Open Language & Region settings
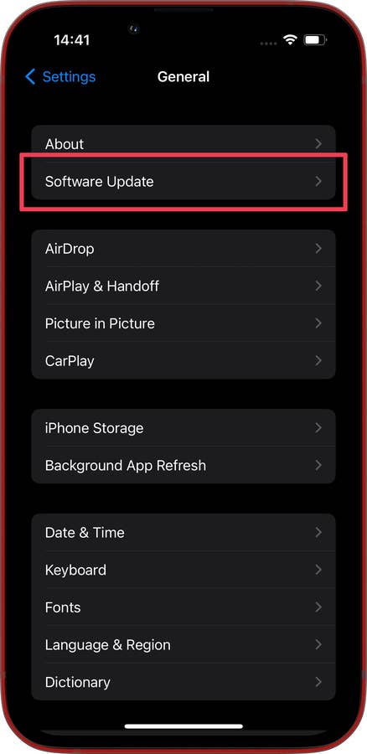 (x=183, y=645)
